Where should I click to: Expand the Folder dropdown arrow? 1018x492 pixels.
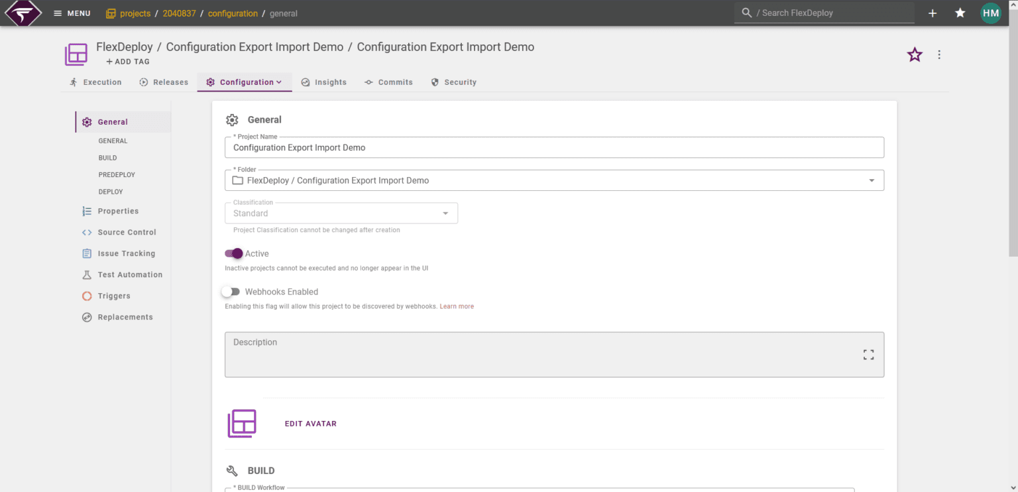(872, 180)
